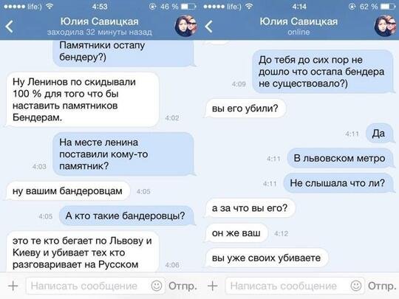
Task: Open emoji smiley picker in right chat
Action: coord(356,286)
